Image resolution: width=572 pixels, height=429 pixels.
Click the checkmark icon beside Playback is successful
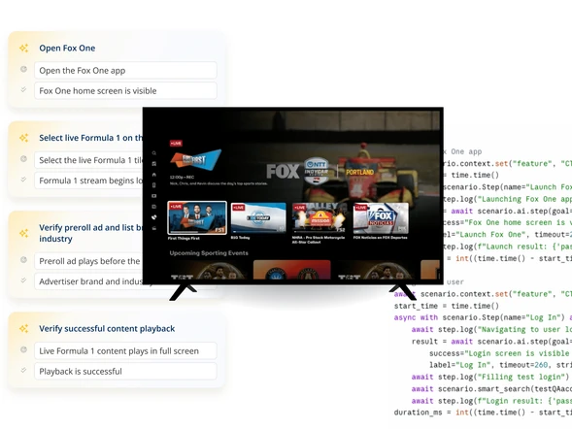(23, 370)
